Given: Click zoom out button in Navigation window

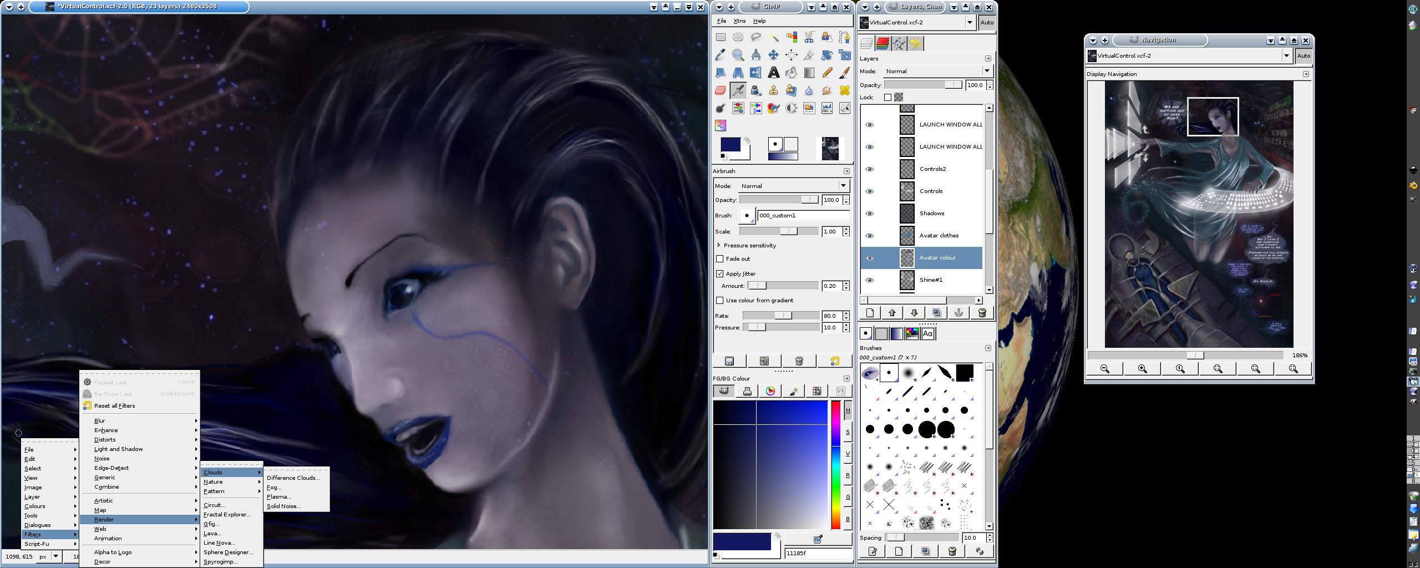Looking at the screenshot, I should click(x=1104, y=369).
